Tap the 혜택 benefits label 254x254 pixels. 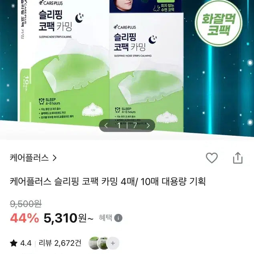[x=105, y=218]
